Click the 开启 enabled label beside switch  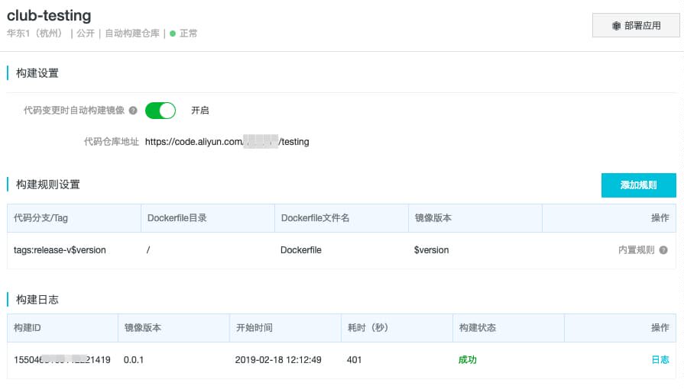coord(199,111)
